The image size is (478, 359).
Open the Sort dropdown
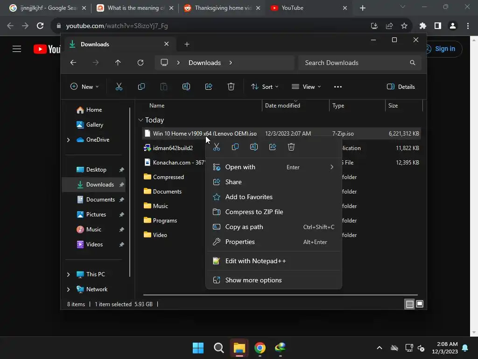(265, 87)
